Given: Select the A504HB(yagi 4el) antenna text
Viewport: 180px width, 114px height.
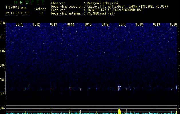Looking at the screenshot, I should (101, 13).
